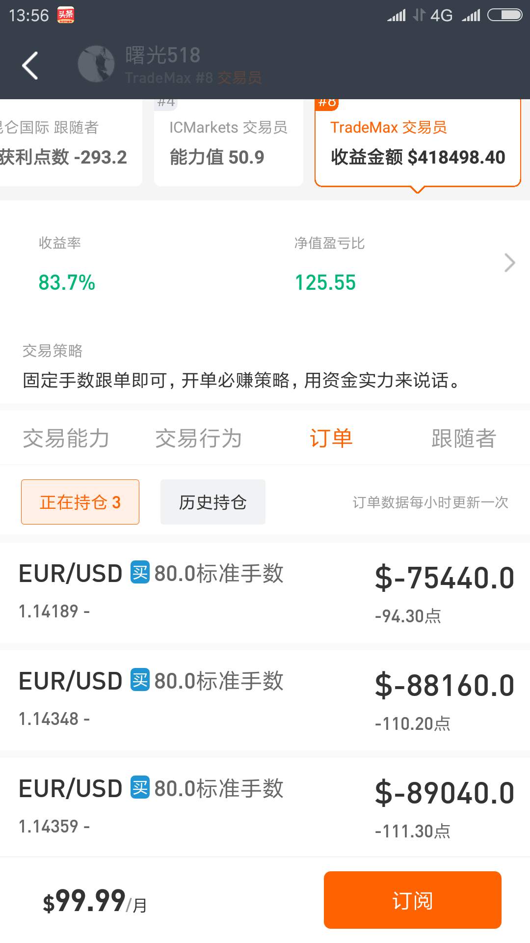Toggle the 正在持仓 3 filter
Viewport: 530px width, 943px height.
click(x=80, y=502)
